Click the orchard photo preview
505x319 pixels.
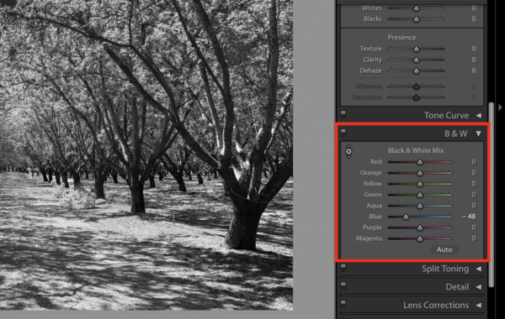(x=146, y=154)
